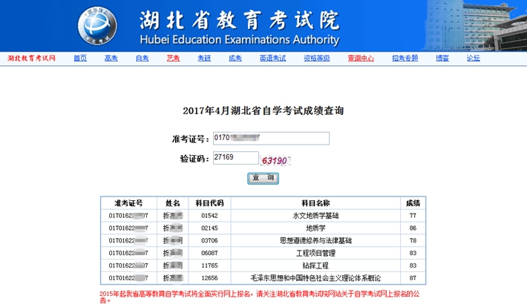Viewport: 527px width, 304px height.
Task: Focus the 准考证号 input field
Action: click(270, 138)
